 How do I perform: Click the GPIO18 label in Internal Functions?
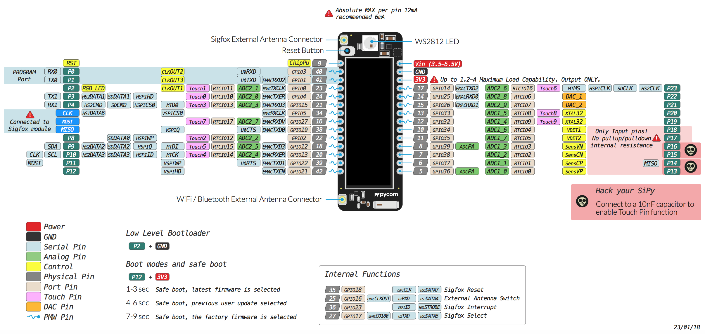pos(353,290)
